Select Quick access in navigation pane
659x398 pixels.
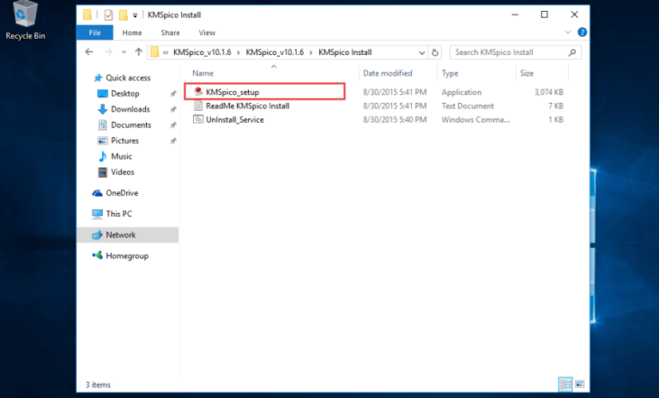tap(128, 78)
